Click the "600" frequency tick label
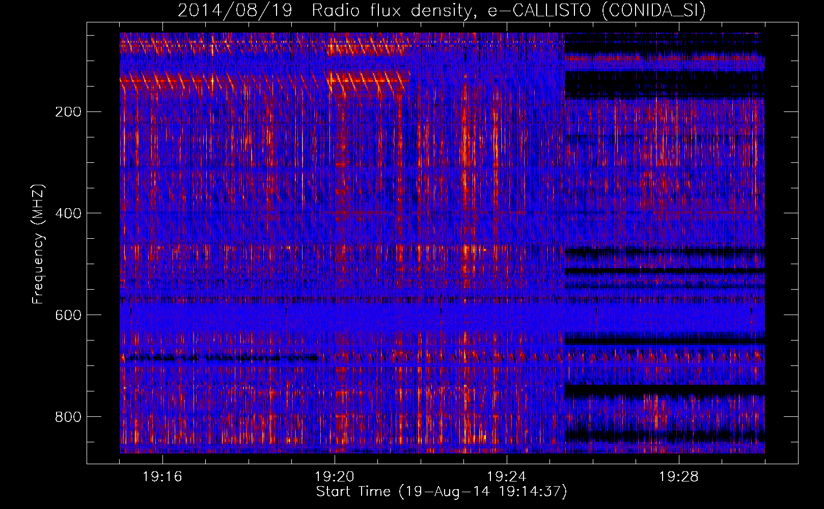Viewport: 824px width, 509px height. (x=68, y=316)
